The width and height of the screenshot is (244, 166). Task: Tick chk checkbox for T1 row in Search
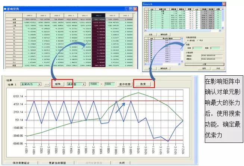152,16
